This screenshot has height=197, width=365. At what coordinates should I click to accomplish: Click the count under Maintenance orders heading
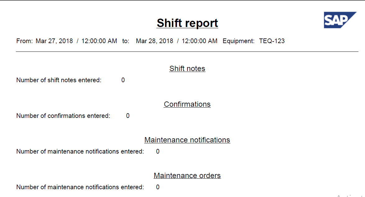[x=158, y=187]
